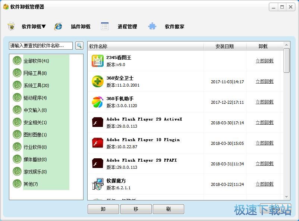Select 网络工具(8) category
299x221 pixels.
tap(35, 73)
